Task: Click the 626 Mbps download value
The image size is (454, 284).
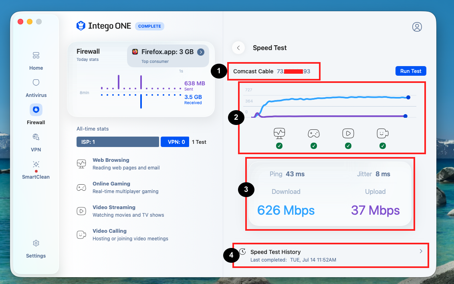Action: tap(286, 210)
